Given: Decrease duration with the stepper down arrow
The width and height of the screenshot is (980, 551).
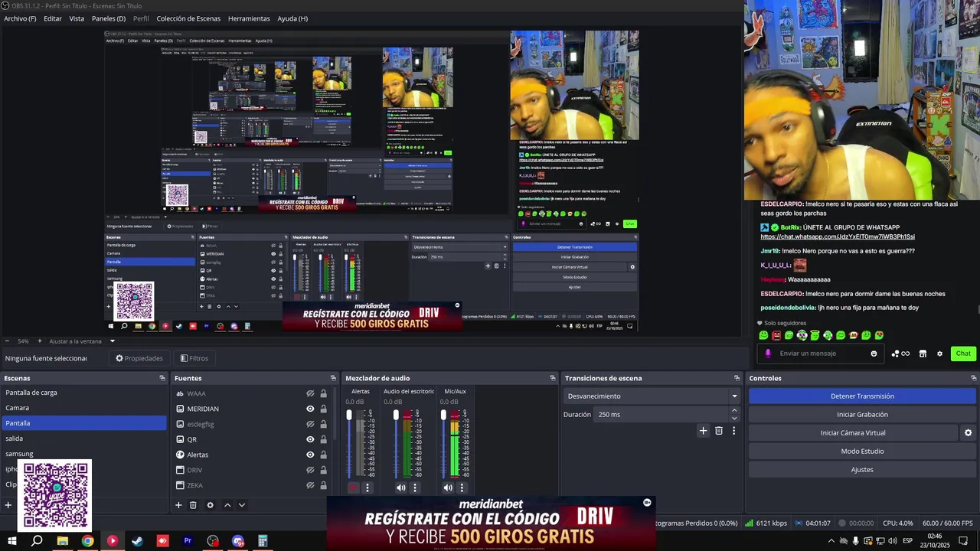Looking at the screenshot, I should 734,418.
